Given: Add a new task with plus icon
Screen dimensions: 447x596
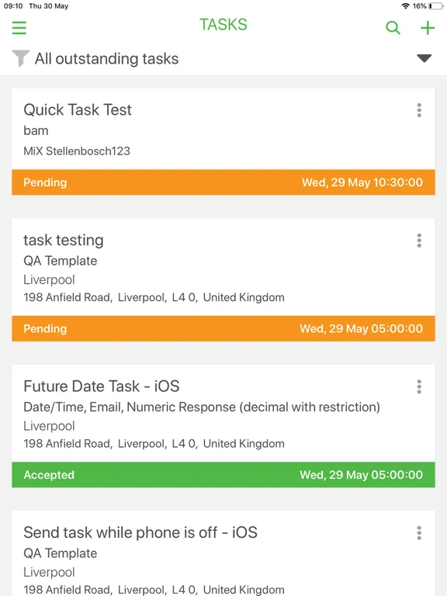Looking at the screenshot, I should pos(428,28).
